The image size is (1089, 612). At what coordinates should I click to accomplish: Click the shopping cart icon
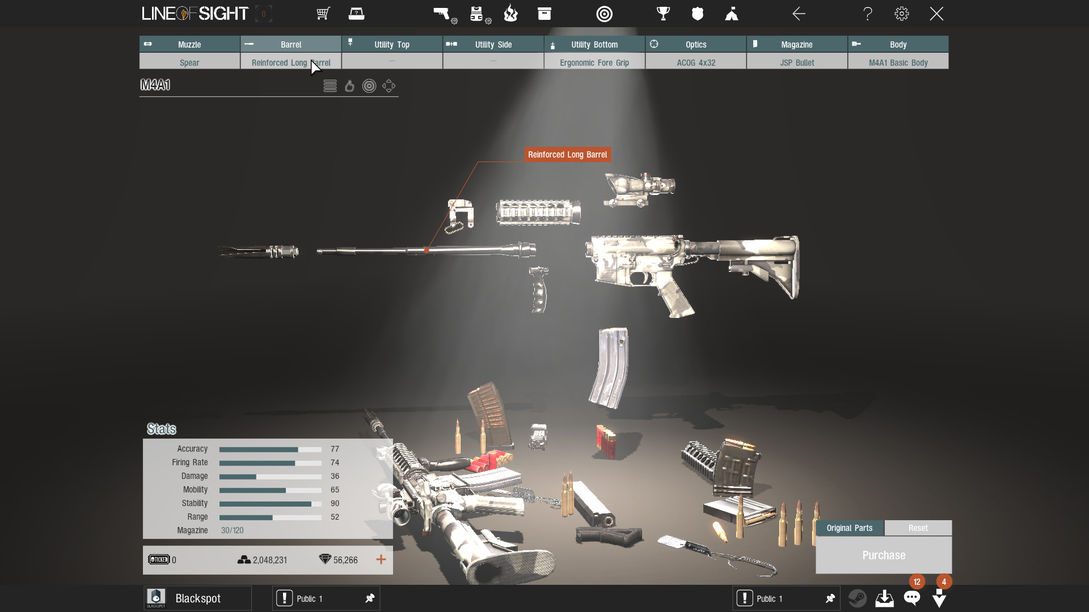point(322,14)
